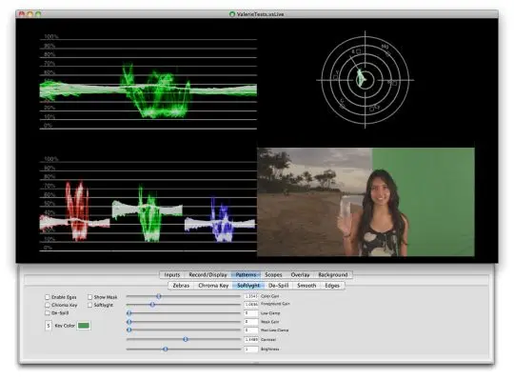Viewport: 514px width, 380px height.
Task: Click the vectorscope circular display
Action: 366,80
